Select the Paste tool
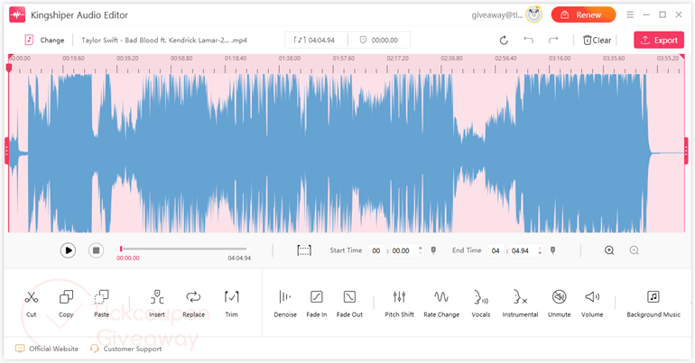Image resolution: width=695 pixels, height=363 pixels. [x=101, y=304]
